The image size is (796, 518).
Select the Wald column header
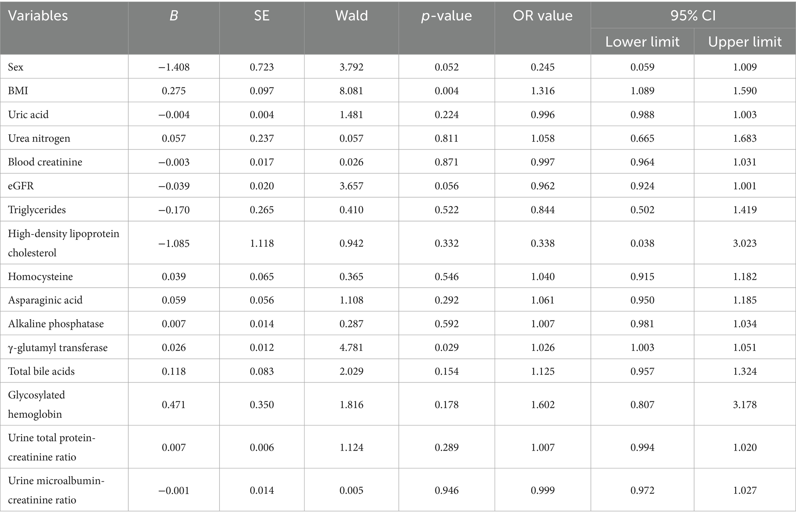(351, 16)
